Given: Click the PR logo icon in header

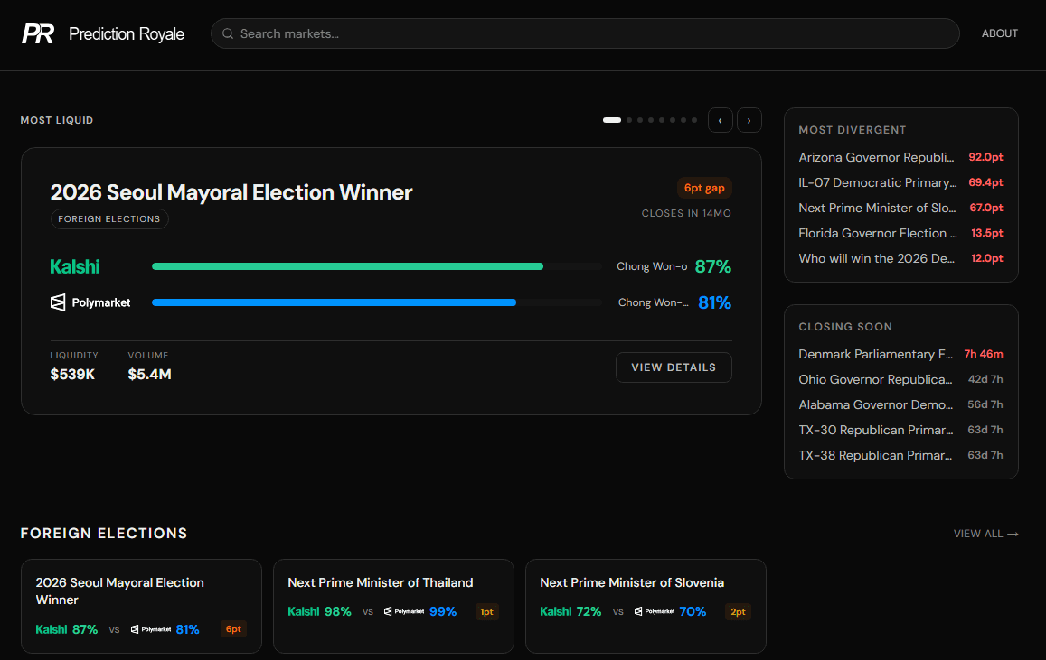Looking at the screenshot, I should coord(38,33).
